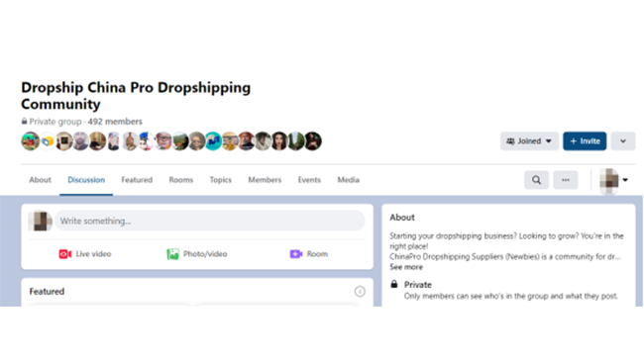644x361 pixels.
Task: Open group search with magnifier icon
Action: pyautogui.click(x=536, y=180)
